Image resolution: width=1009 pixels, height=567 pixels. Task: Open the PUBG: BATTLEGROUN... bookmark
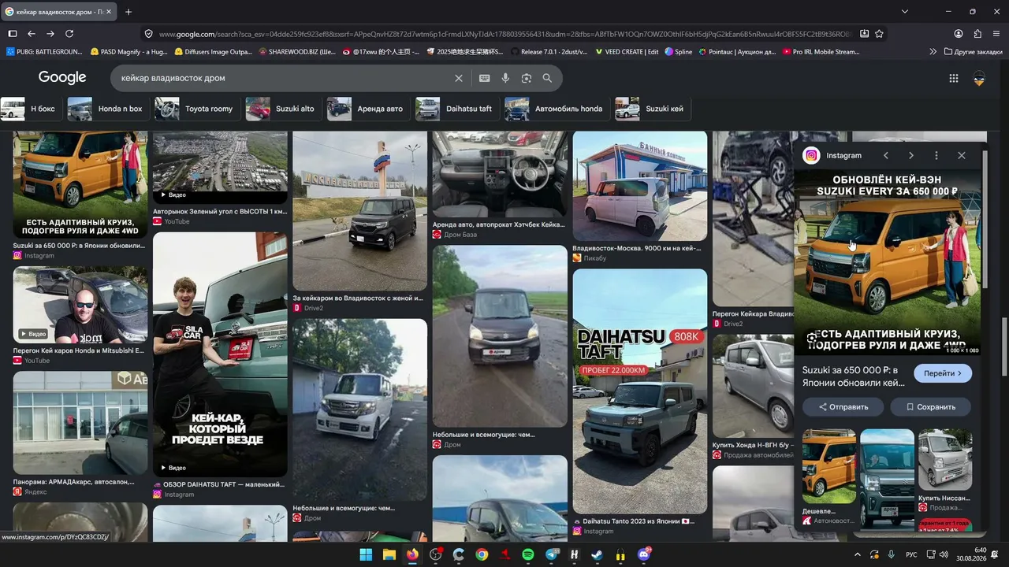click(x=46, y=52)
